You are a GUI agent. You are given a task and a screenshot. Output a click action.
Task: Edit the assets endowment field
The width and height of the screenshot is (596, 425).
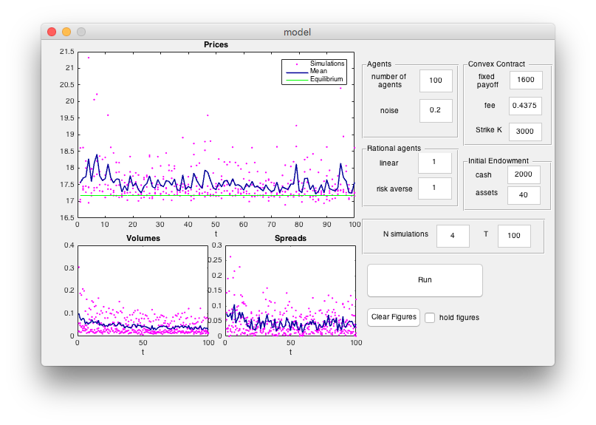pyautogui.click(x=524, y=194)
